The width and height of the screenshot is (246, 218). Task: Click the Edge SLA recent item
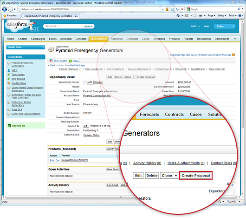click(x=17, y=109)
